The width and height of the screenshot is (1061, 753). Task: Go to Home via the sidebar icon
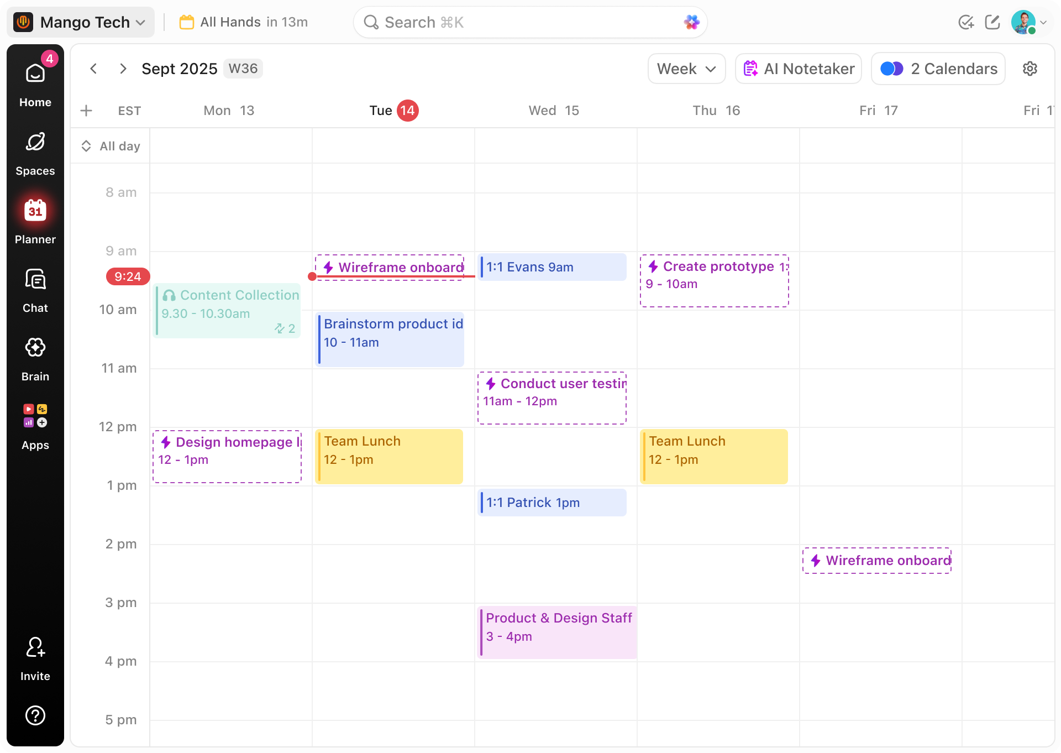coord(35,81)
